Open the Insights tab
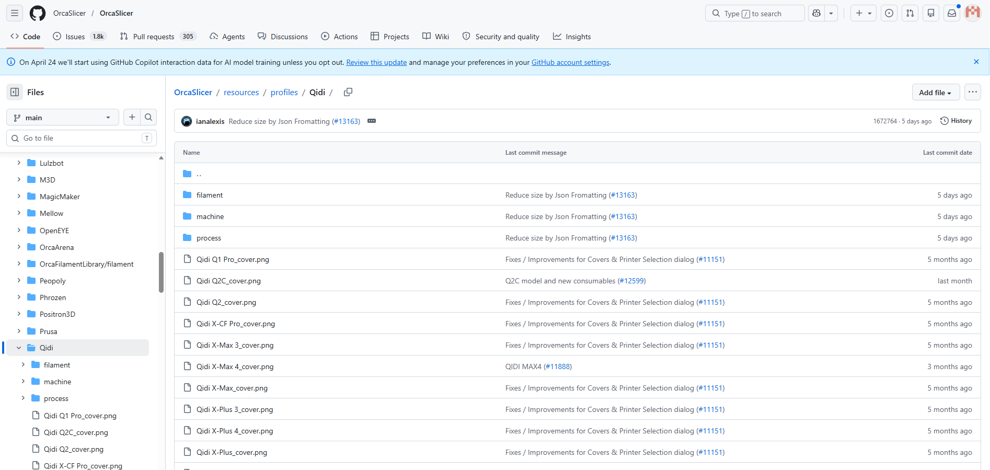 [x=572, y=37]
